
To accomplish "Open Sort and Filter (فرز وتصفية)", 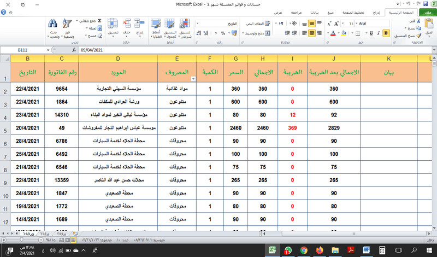I will point(67,29).
